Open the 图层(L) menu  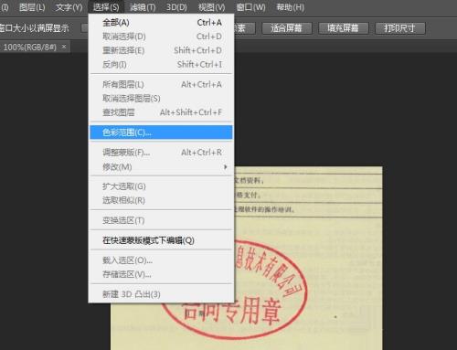(x=32, y=7)
